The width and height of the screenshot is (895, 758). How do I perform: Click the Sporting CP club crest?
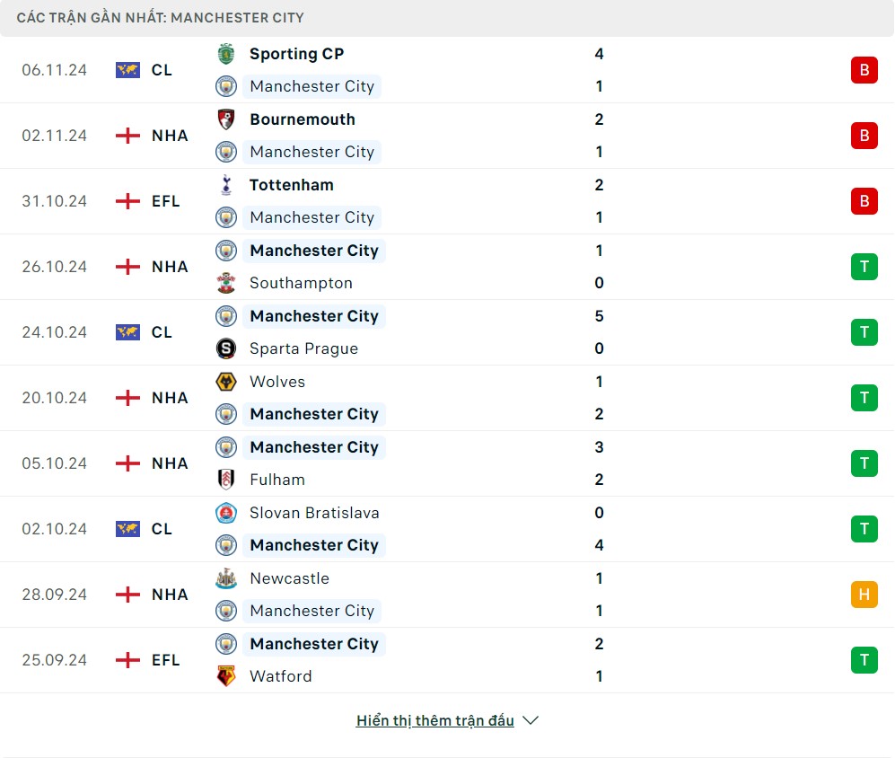tap(226, 54)
